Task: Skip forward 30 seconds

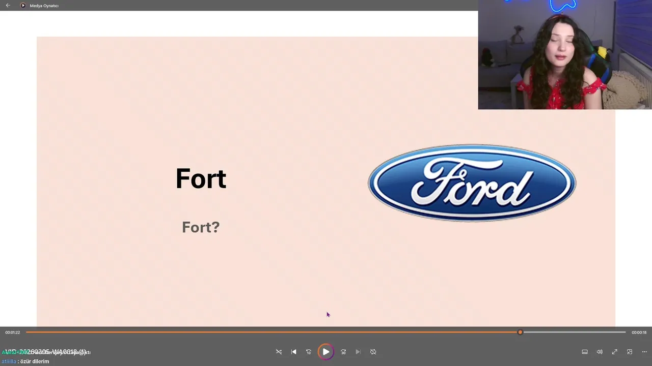Action: [x=343, y=352]
